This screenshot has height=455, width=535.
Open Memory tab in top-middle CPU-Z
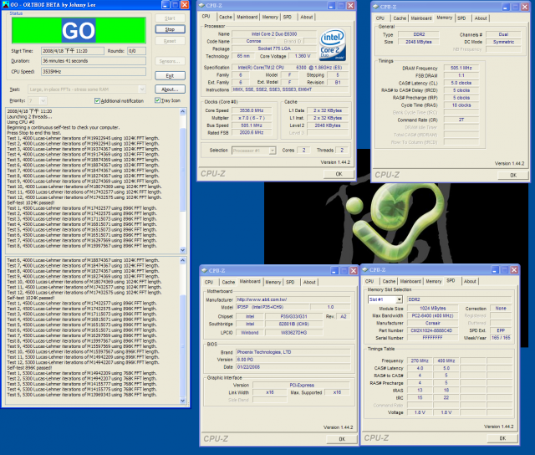click(270, 17)
